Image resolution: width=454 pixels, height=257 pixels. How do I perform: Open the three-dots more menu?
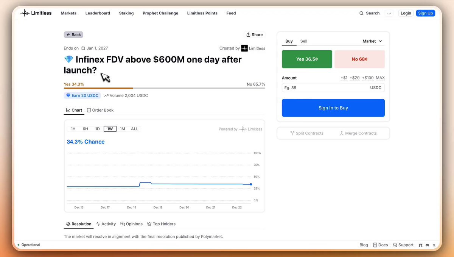point(389,13)
